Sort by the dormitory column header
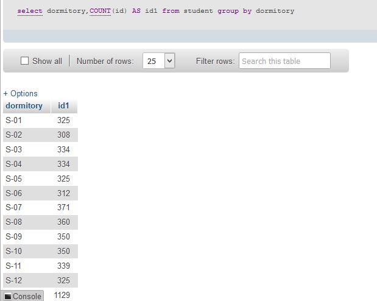The height and width of the screenshot is (301, 377). [x=24, y=105]
